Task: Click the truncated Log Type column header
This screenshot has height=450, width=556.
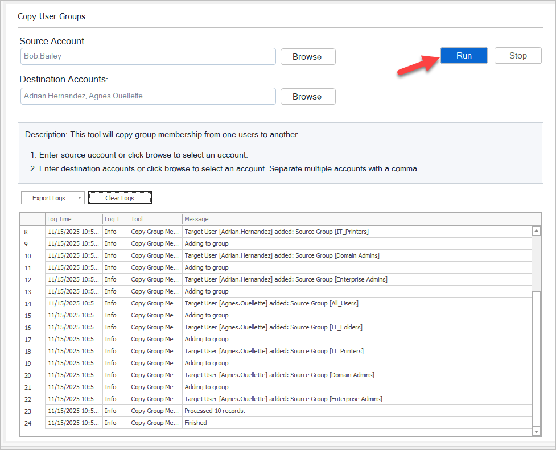Action: [116, 219]
